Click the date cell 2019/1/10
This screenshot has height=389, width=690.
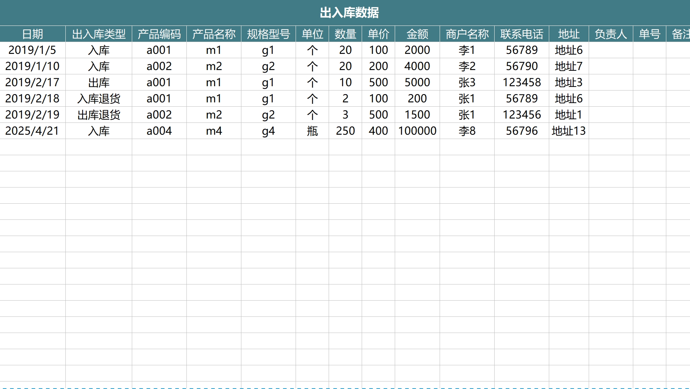click(x=33, y=66)
